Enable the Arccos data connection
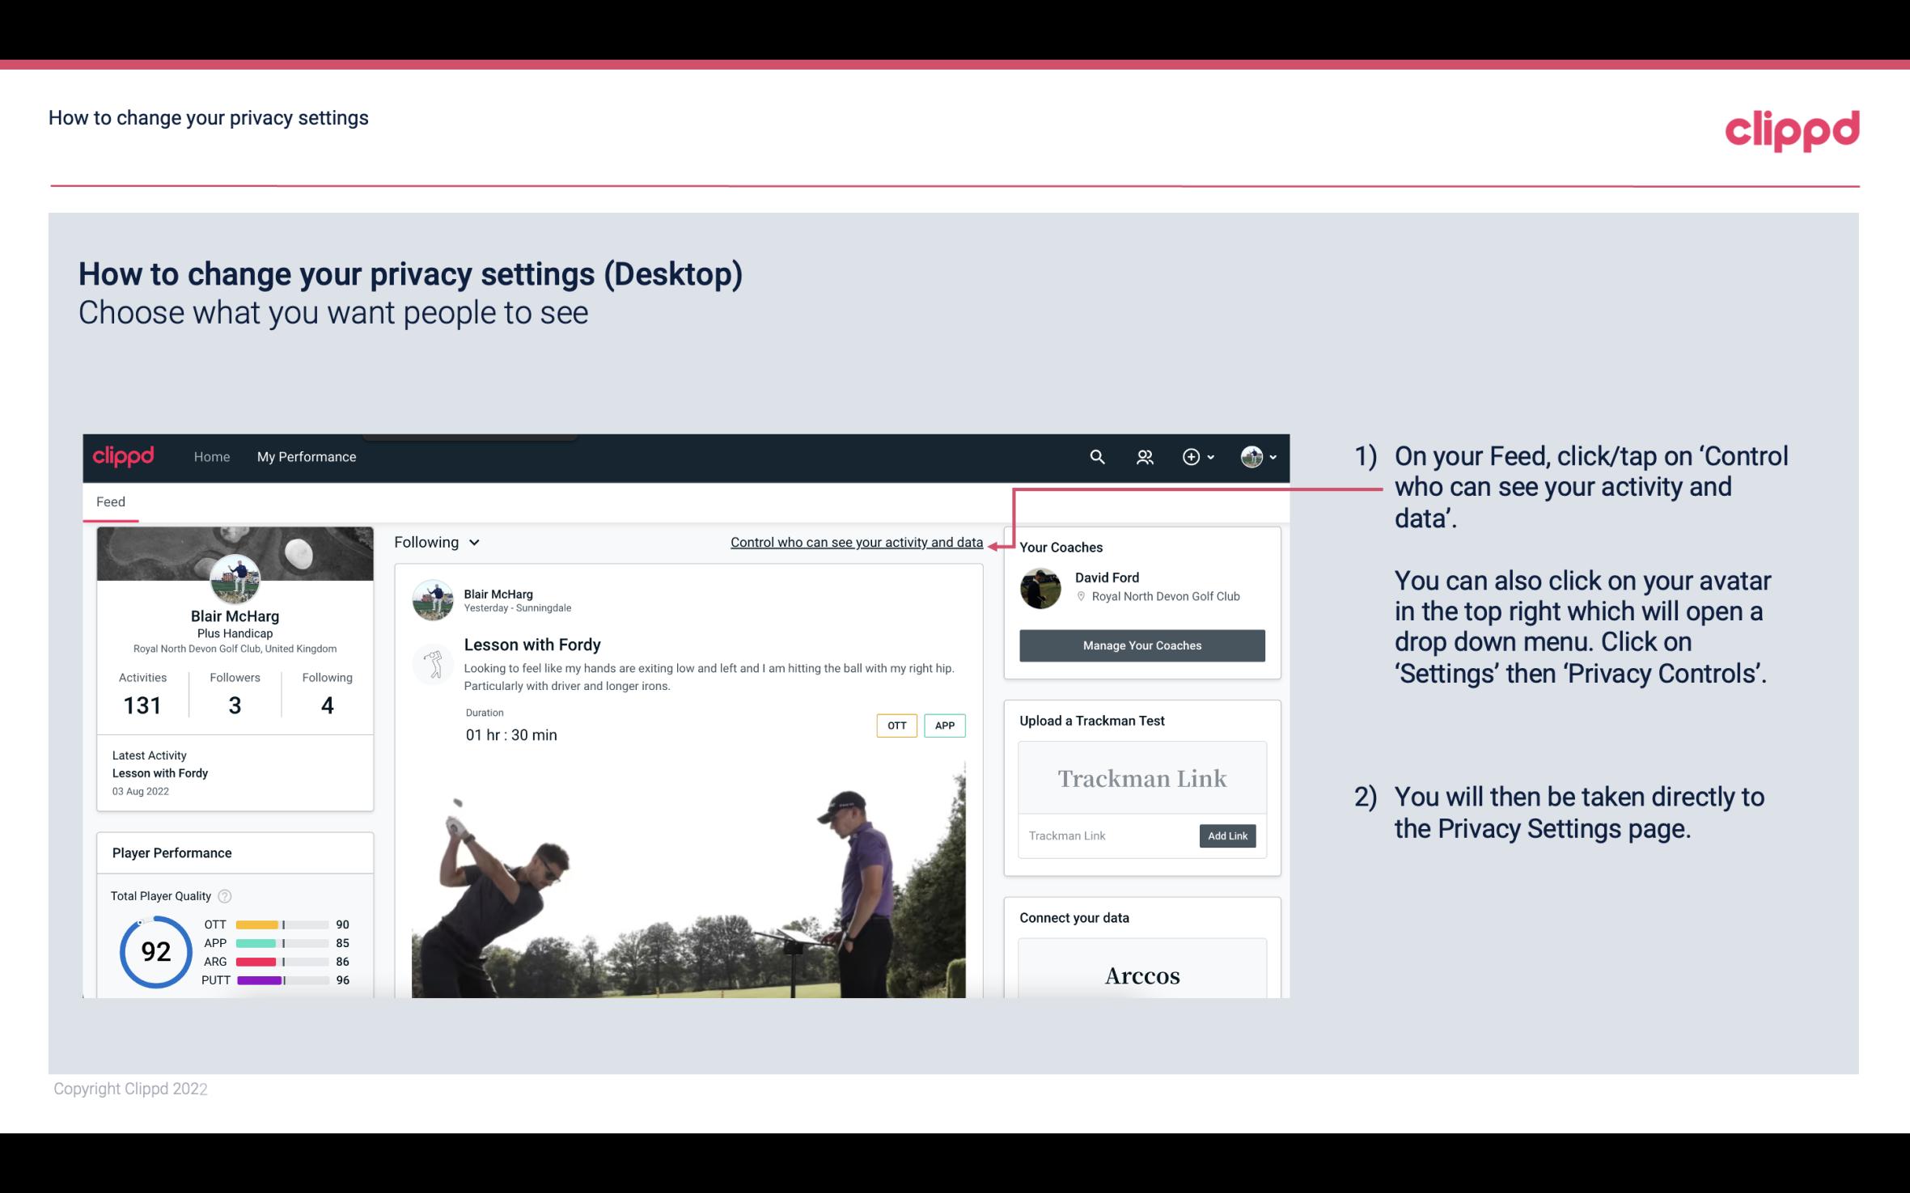1910x1193 pixels. 1141,975
